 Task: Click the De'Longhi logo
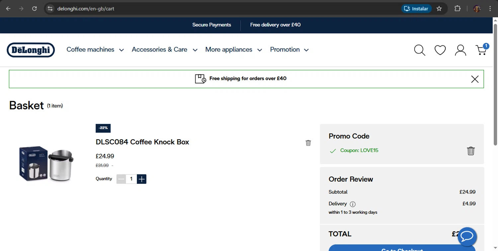[x=31, y=50]
